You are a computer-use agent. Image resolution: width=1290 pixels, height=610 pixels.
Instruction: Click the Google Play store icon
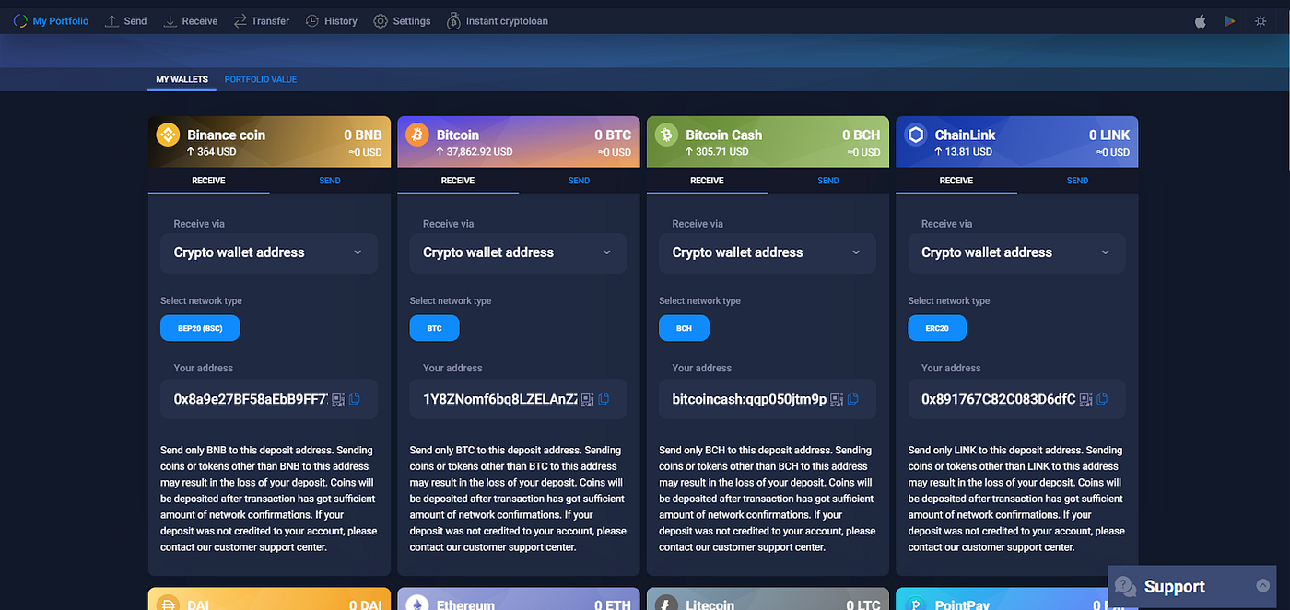(1229, 20)
